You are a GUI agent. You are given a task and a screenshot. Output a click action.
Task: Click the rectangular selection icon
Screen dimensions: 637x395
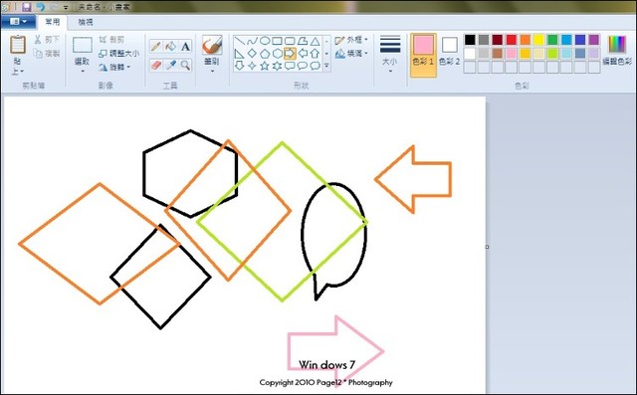click(83, 45)
